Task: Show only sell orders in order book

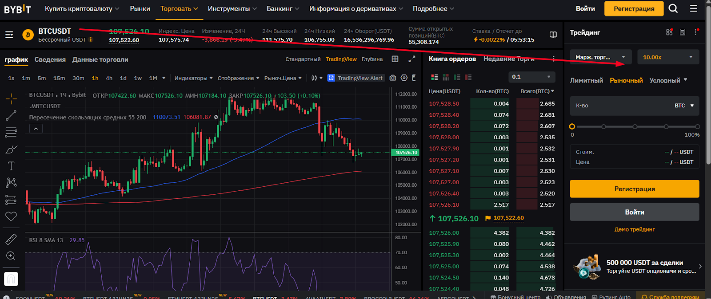Action: (x=468, y=77)
